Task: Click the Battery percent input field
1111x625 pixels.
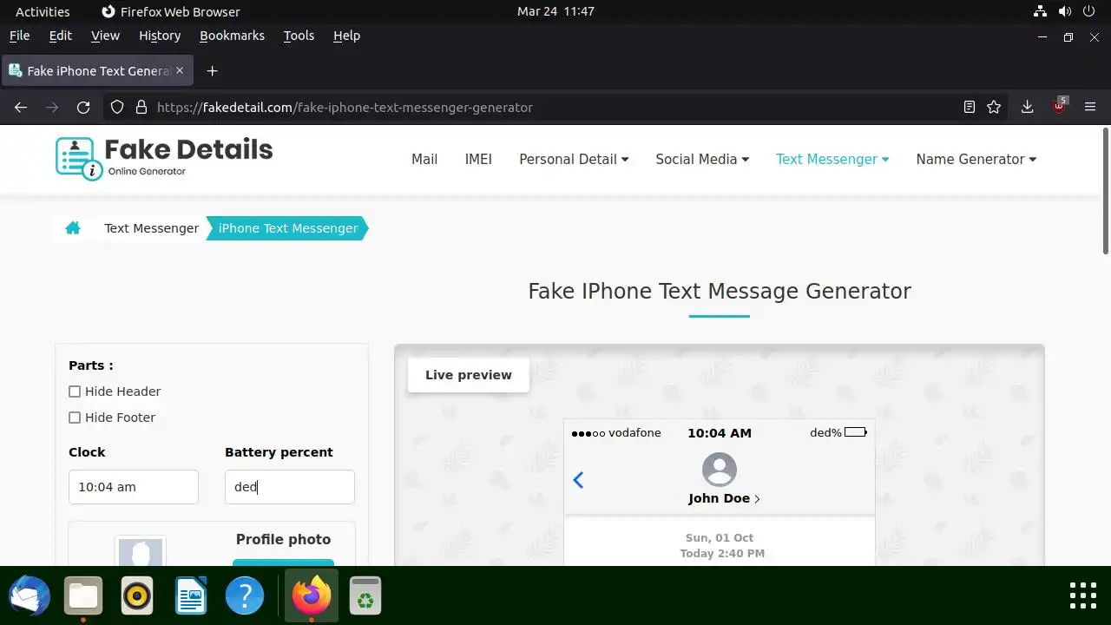Action: click(290, 487)
